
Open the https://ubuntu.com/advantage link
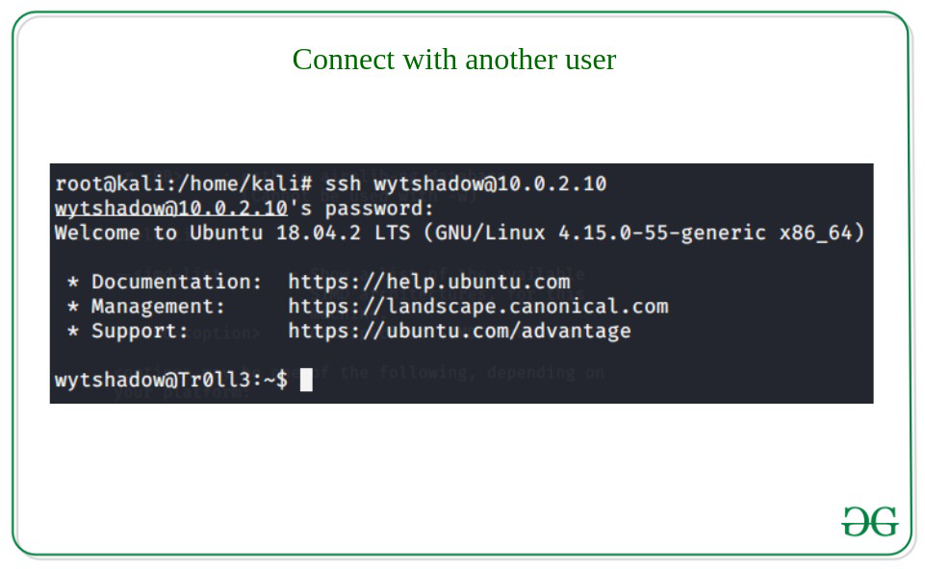point(459,332)
